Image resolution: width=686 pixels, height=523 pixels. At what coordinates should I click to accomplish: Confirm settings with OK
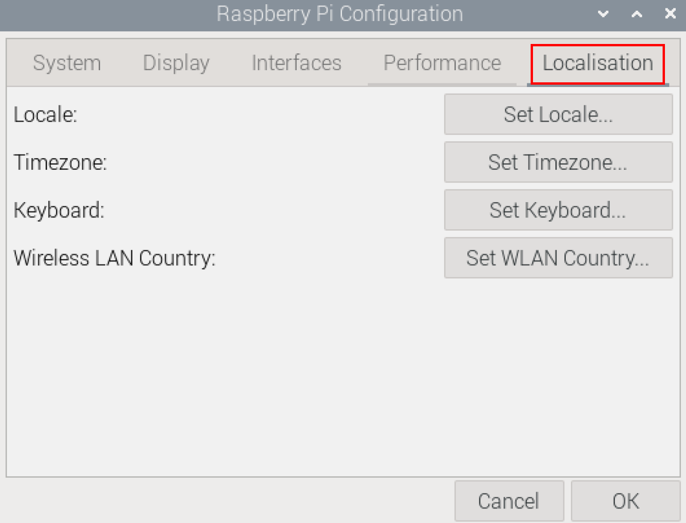coord(625,501)
